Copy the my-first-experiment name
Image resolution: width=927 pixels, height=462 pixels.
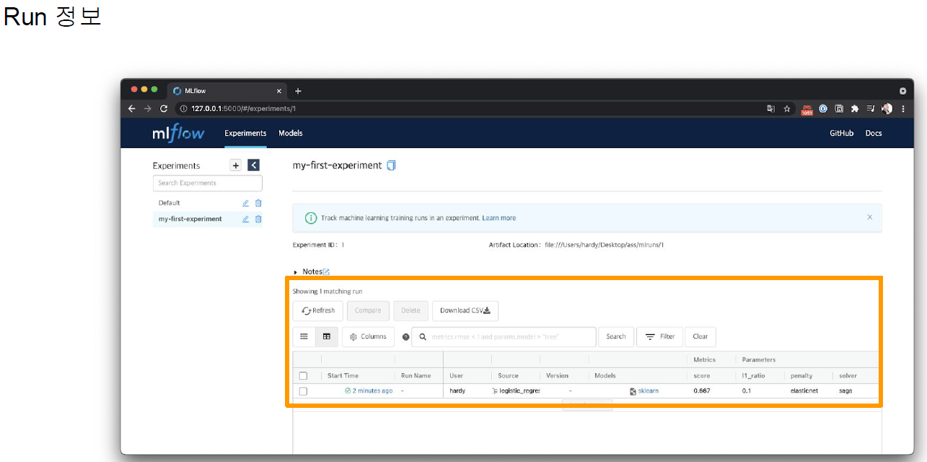point(392,165)
